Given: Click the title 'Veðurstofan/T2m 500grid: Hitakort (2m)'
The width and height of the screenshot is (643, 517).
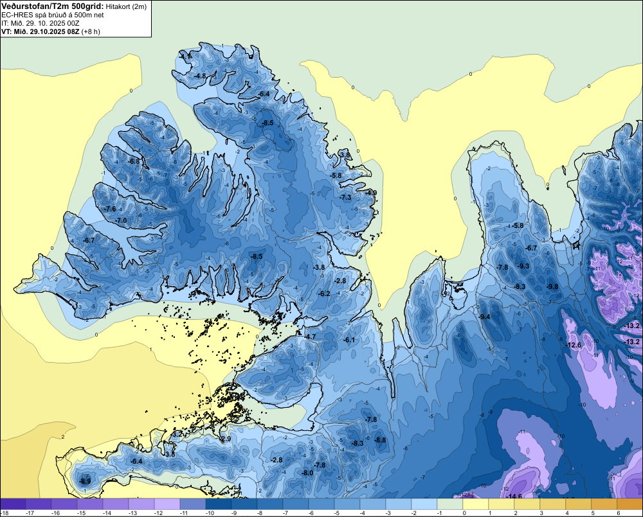Looking at the screenshot, I should [x=73, y=6].
